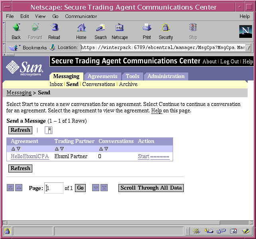The image size is (256, 239).
Task: Open Address Book from component bar
Action: pos(233,231)
